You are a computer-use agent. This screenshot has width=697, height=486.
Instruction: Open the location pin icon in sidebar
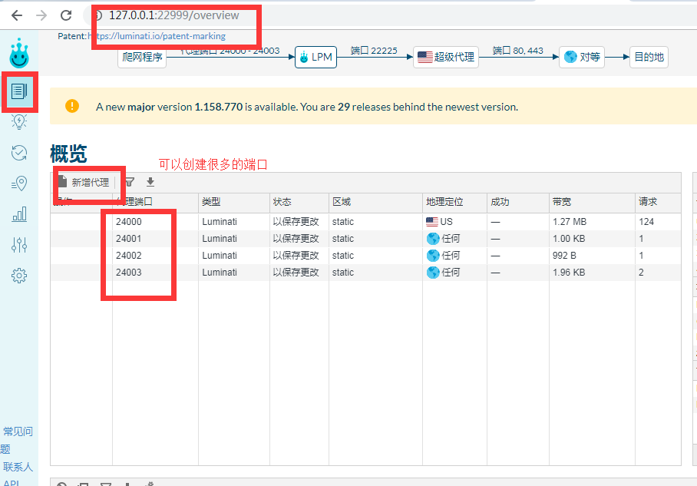pos(19,183)
